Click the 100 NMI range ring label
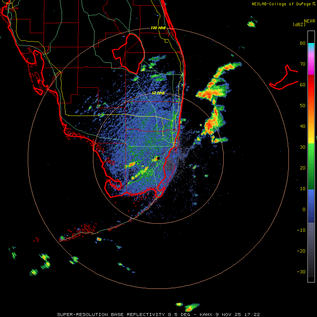 pyautogui.click(x=158, y=28)
